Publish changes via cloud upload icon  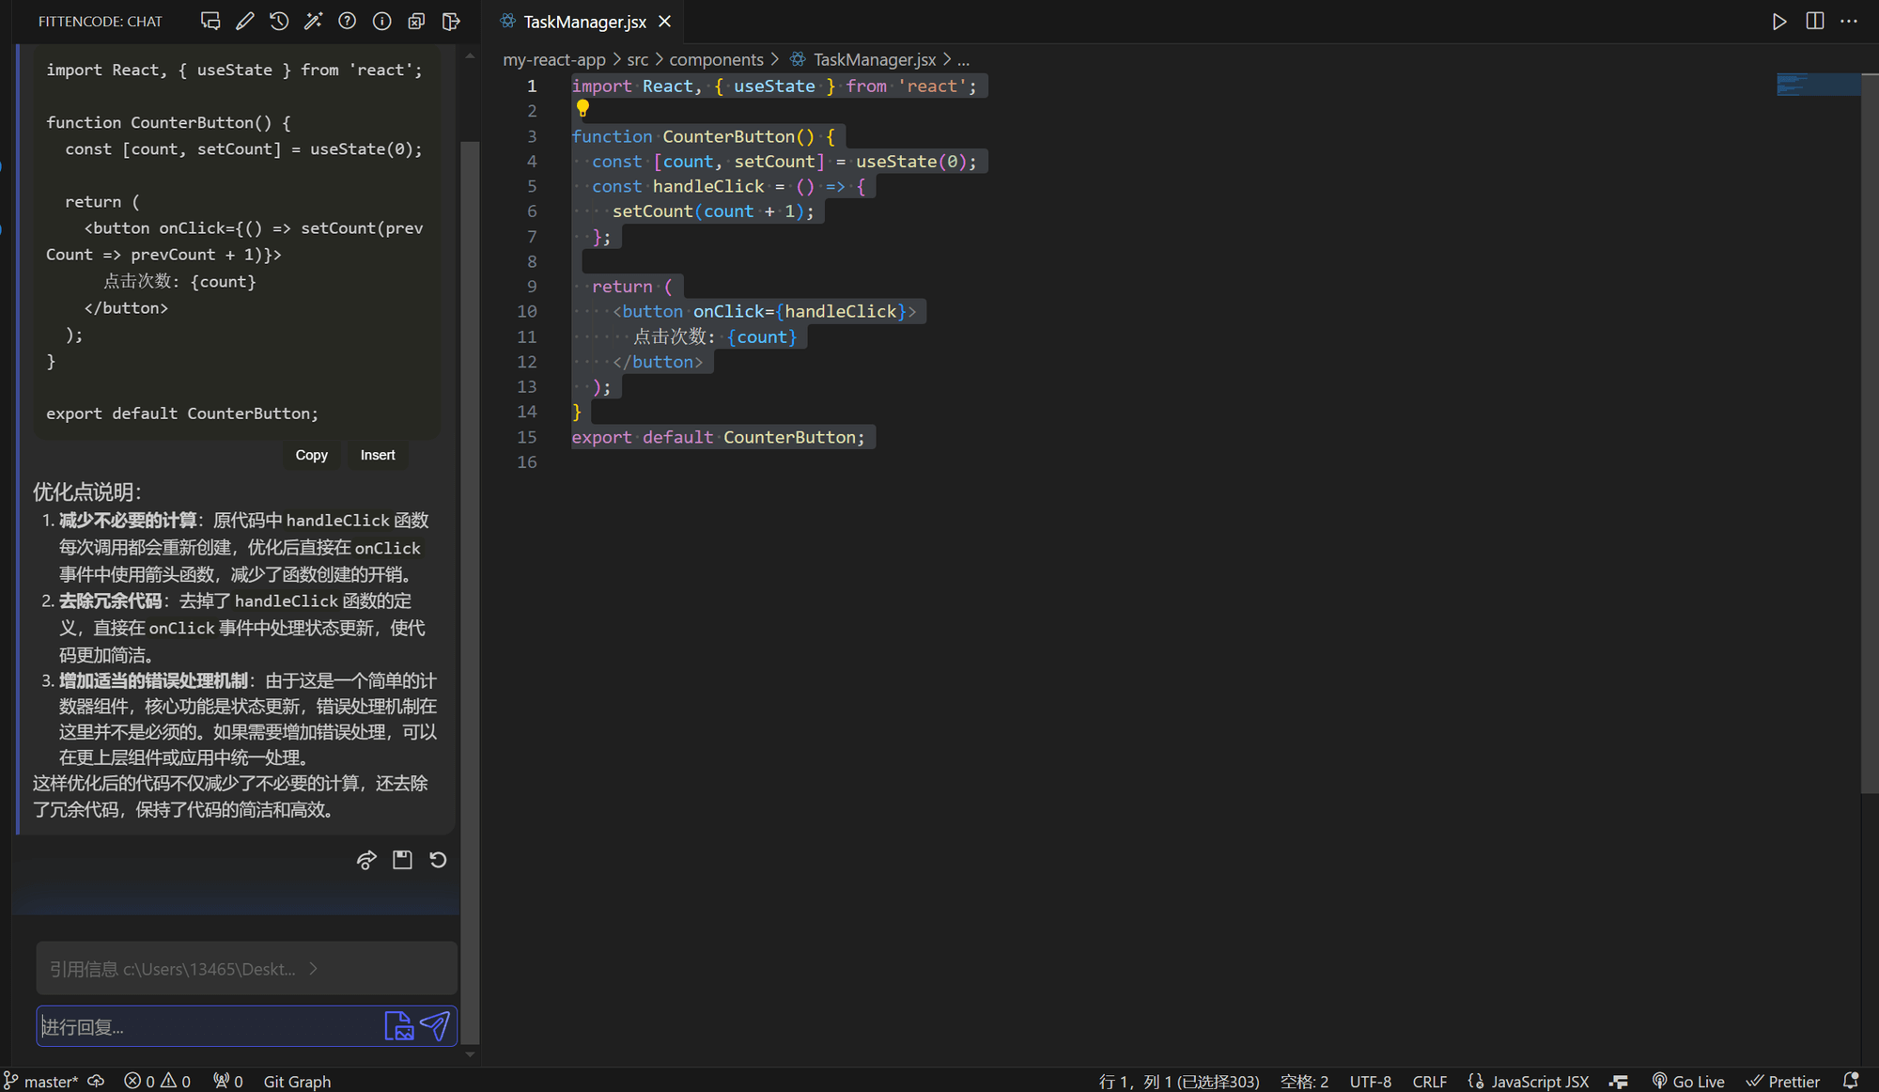(96, 1082)
